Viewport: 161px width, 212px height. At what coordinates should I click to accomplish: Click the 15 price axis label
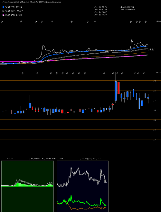click(x=154, y=120)
